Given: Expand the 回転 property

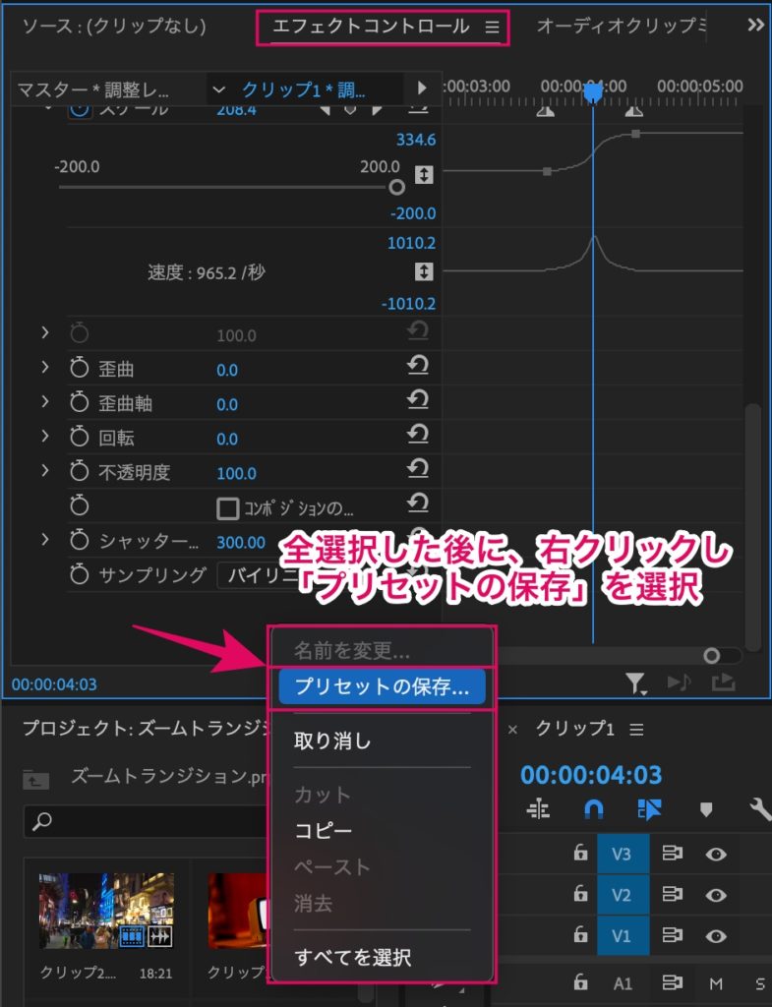Looking at the screenshot, I should 44,436.
